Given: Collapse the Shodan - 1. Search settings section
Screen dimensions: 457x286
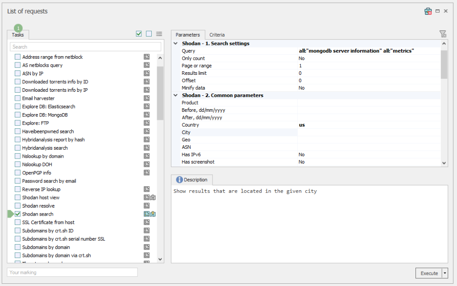Looking at the screenshot, I should click(x=175, y=43).
